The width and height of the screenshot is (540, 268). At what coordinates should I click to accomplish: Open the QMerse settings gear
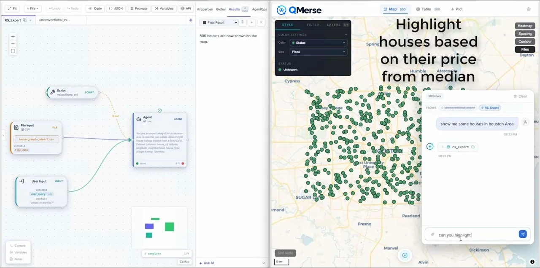(x=529, y=9)
